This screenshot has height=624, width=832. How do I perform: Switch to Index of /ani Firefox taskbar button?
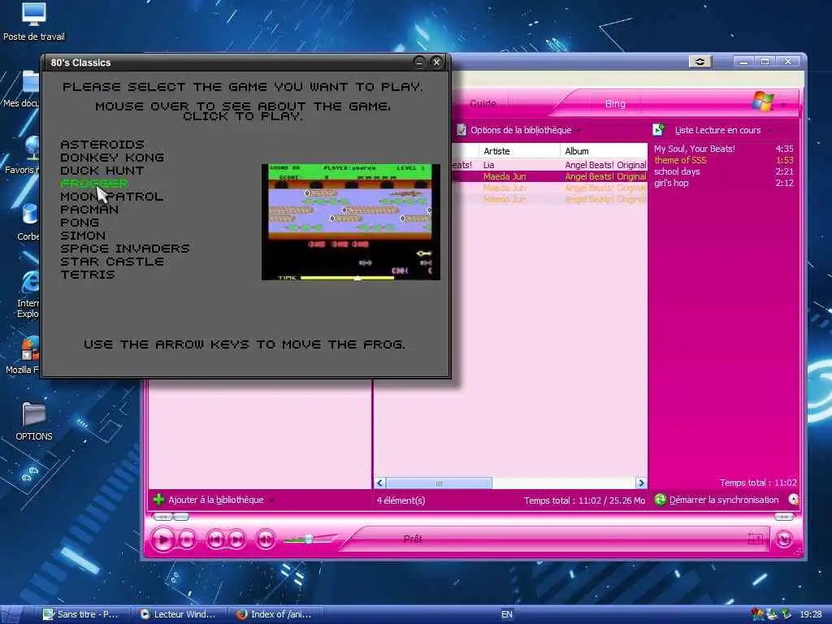pyautogui.click(x=276, y=614)
